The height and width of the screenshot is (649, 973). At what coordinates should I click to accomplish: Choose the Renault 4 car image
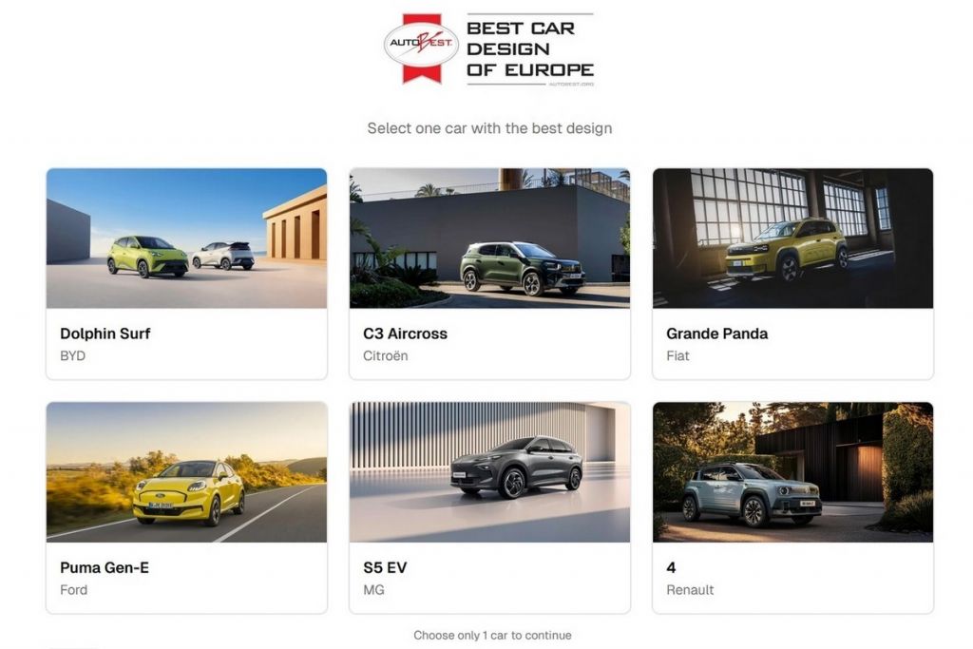click(x=792, y=472)
